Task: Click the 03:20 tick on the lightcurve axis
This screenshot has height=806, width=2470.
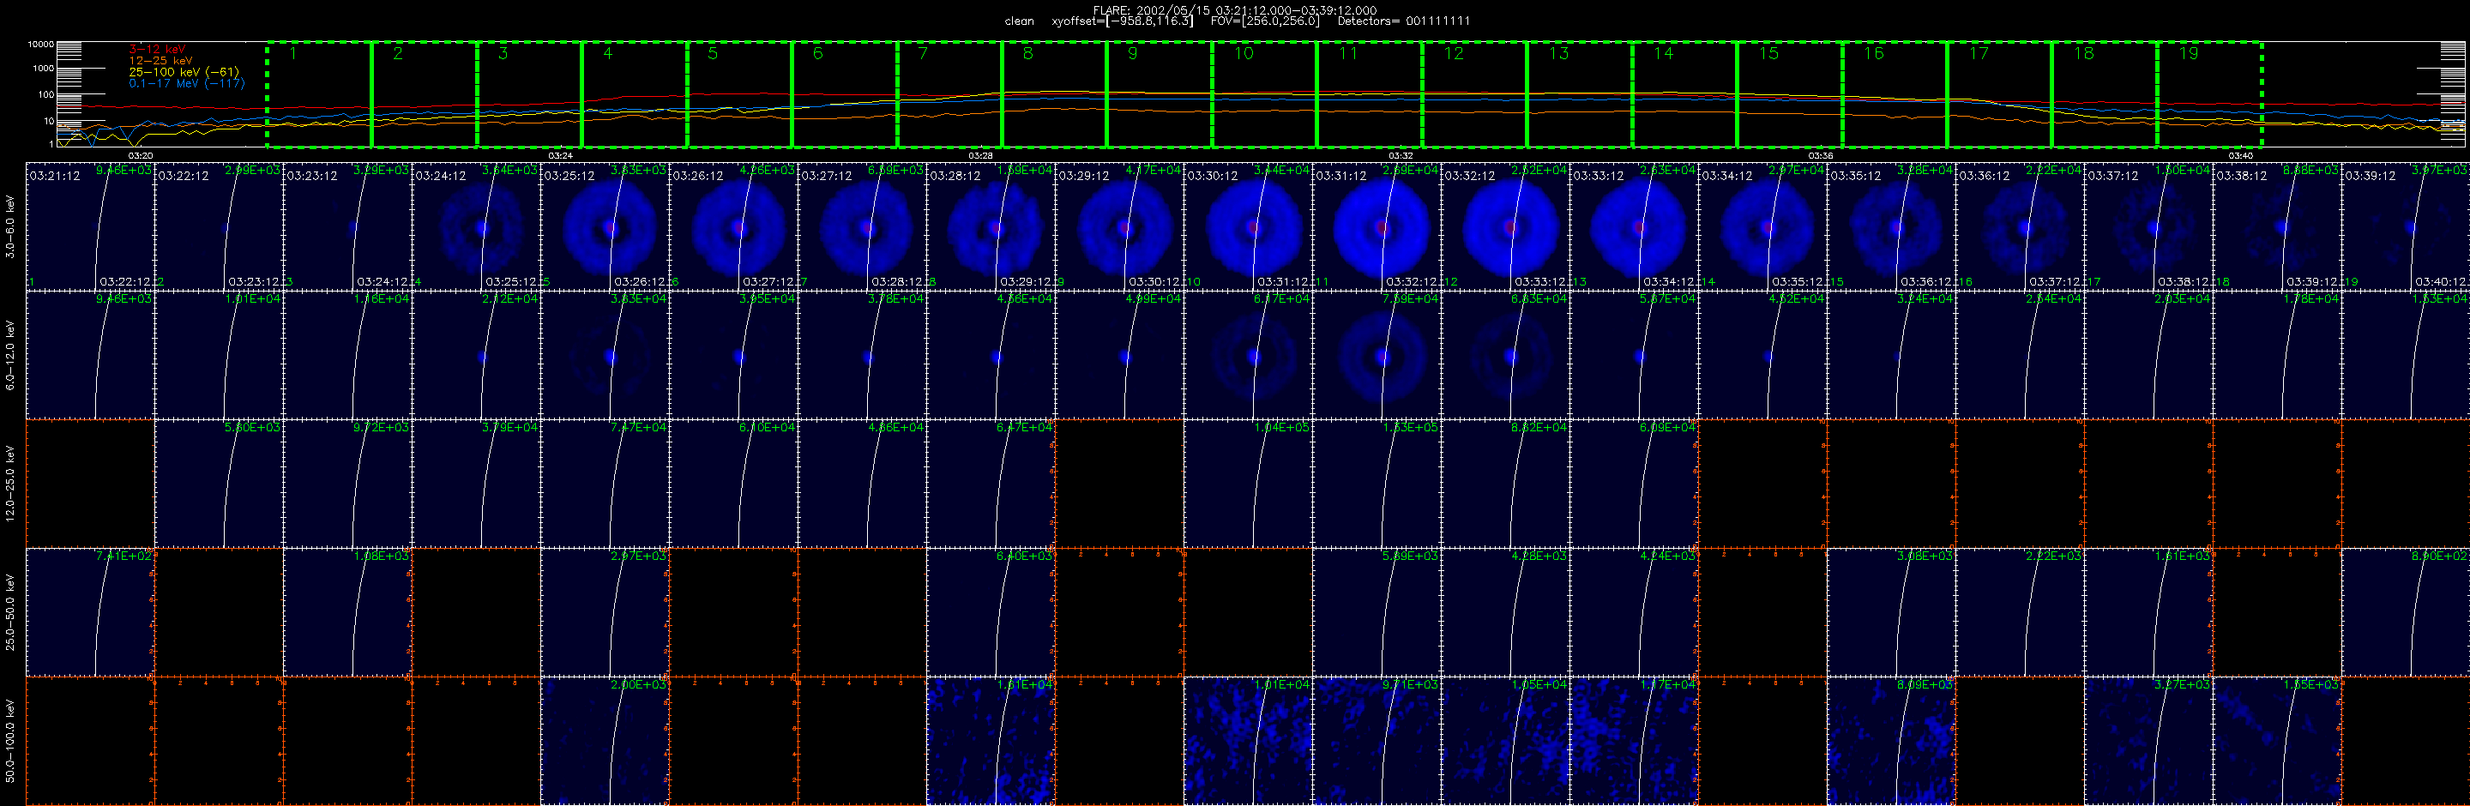Action: tap(140, 155)
